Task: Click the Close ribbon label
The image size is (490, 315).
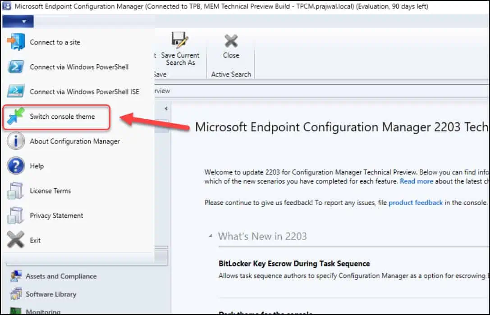Action: [x=231, y=55]
